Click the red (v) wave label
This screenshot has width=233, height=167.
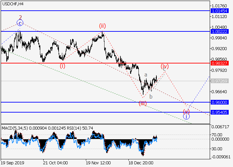(186, 111)
